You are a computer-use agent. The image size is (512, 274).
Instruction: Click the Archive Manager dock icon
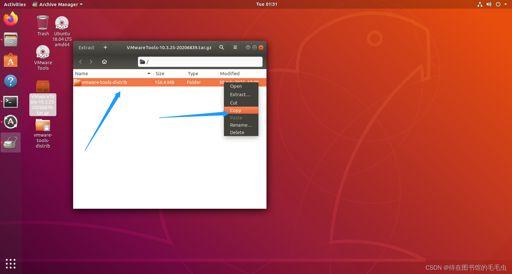[11, 142]
